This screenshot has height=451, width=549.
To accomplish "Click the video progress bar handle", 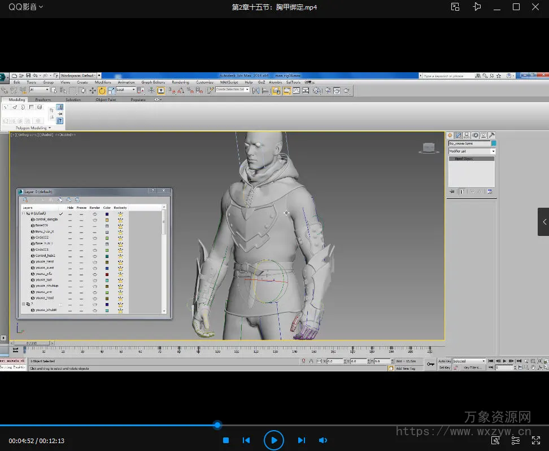I will pyautogui.click(x=217, y=425).
